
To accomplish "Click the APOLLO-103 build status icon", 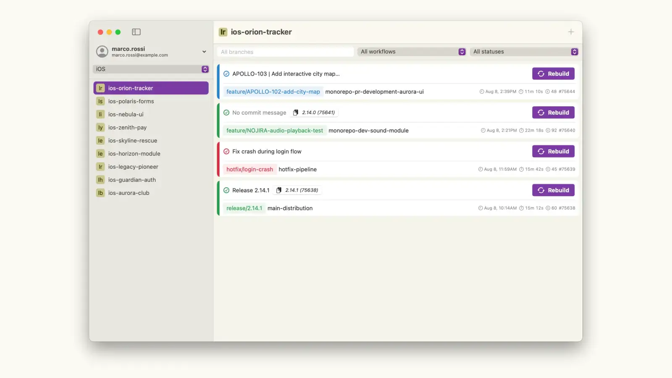I will point(226,74).
